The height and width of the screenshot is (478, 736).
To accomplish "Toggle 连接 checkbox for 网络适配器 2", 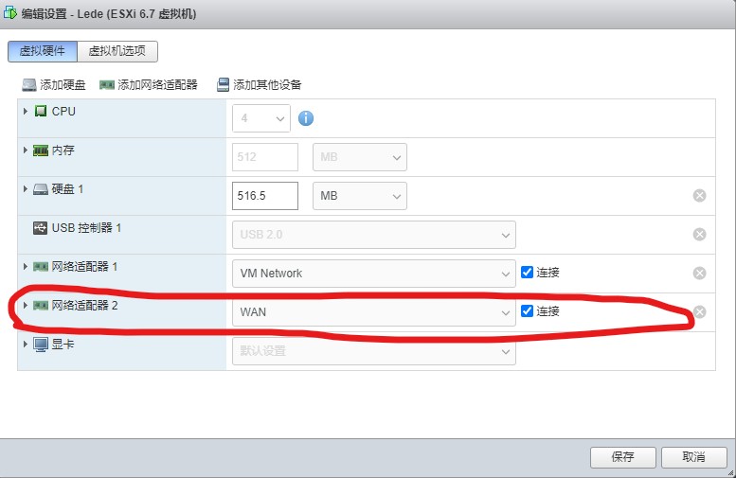I will [x=527, y=311].
